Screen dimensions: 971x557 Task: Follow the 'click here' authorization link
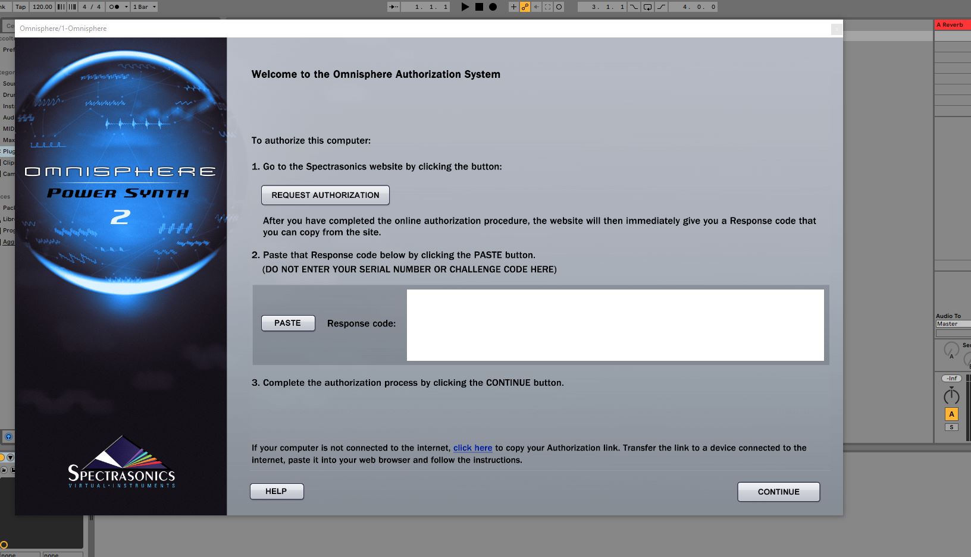[472, 448]
